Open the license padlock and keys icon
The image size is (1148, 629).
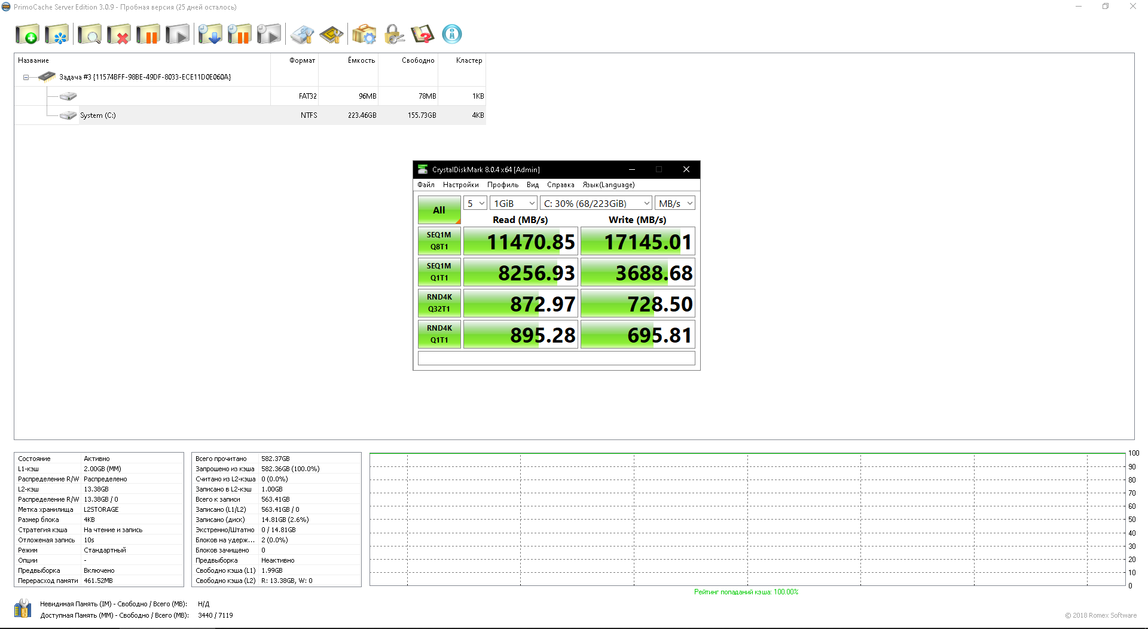[393, 34]
